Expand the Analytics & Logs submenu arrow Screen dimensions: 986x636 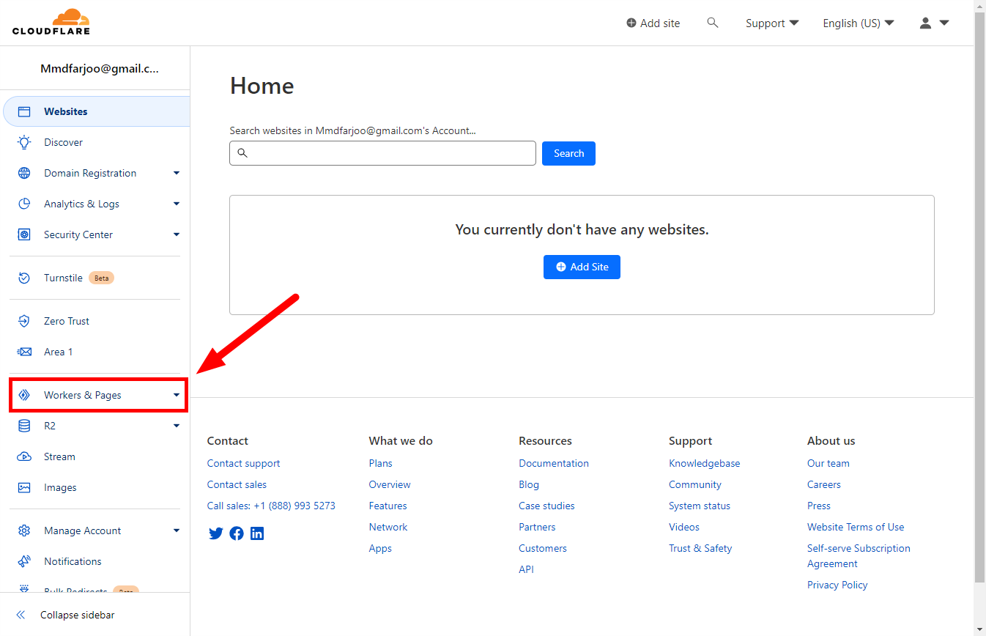coord(177,204)
